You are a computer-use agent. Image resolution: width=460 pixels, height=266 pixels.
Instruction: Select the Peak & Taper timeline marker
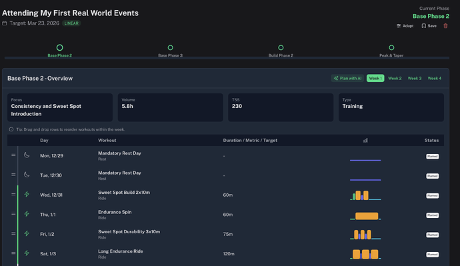point(391,47)
